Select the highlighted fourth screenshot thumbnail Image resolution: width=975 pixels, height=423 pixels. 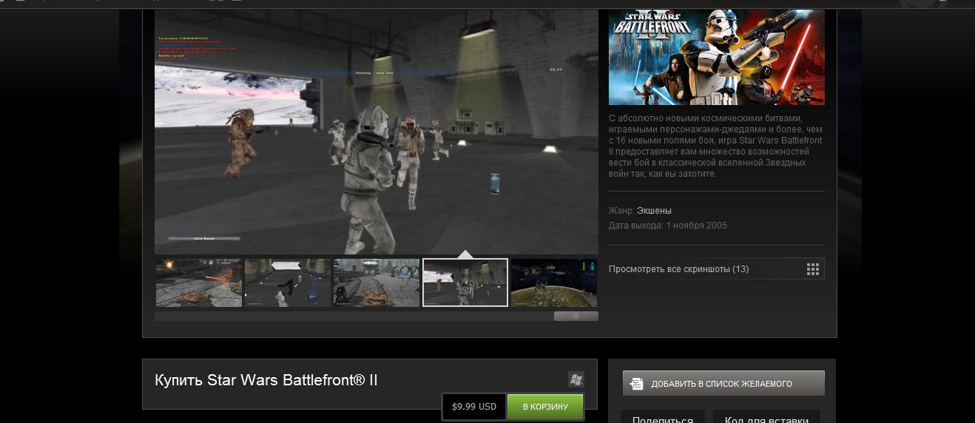click(465, 282)
